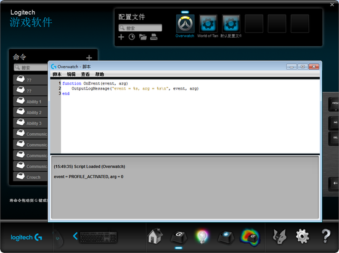
Task: Select the mouse device image
Action: click(x=58, y=238)
